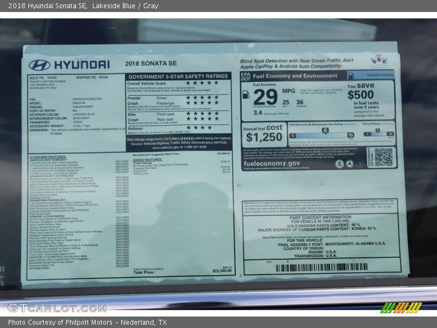Click the fuel pump icon on Gasoline Vehicle tag
This screenshot has height=328, width=437.
click(x=351, y=75)
